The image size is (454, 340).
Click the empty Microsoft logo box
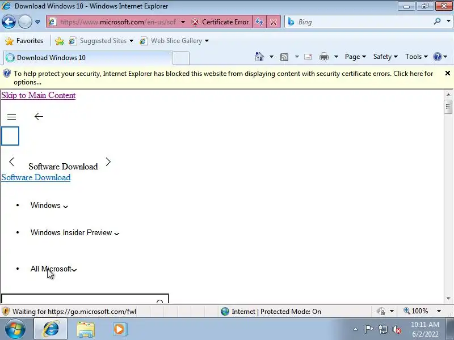[10, 136]
